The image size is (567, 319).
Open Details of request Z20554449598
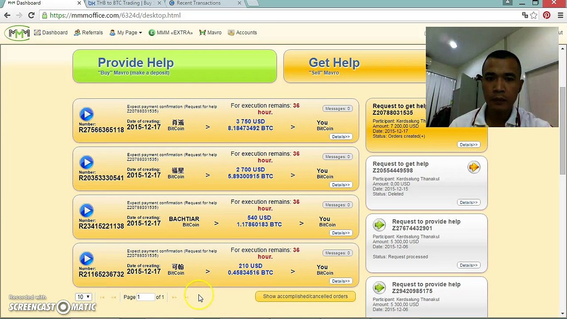(469, 202)
